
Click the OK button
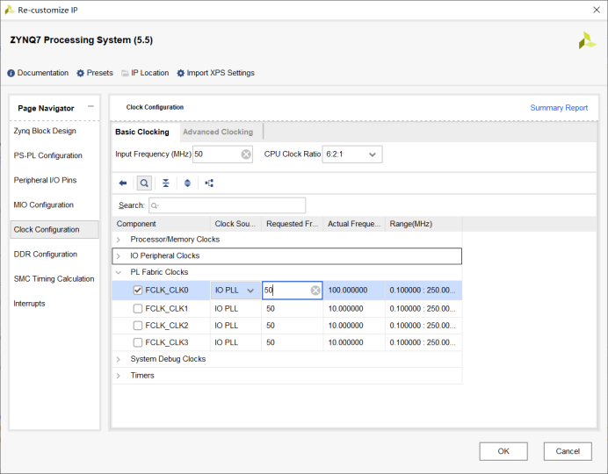coord(503,451)
